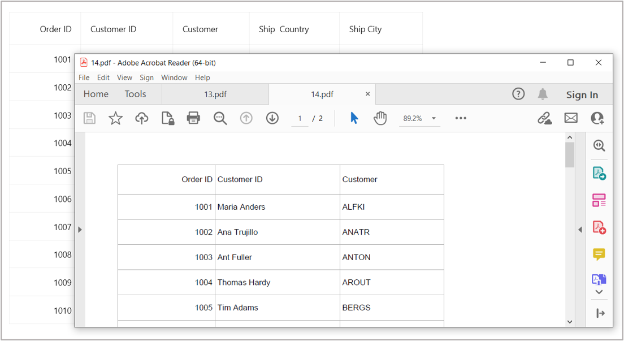Click the protected file lock icon
The width and height of the screenshot is (624, 341).
click(x=167, y=118)
